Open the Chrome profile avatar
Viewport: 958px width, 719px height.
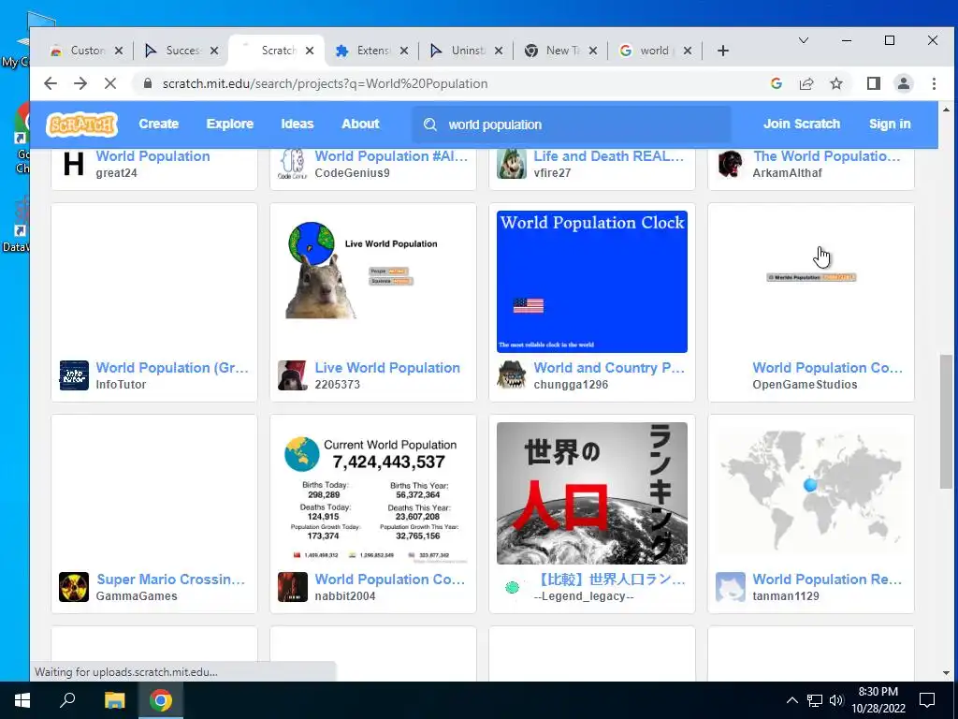click(x=904, y=83)
